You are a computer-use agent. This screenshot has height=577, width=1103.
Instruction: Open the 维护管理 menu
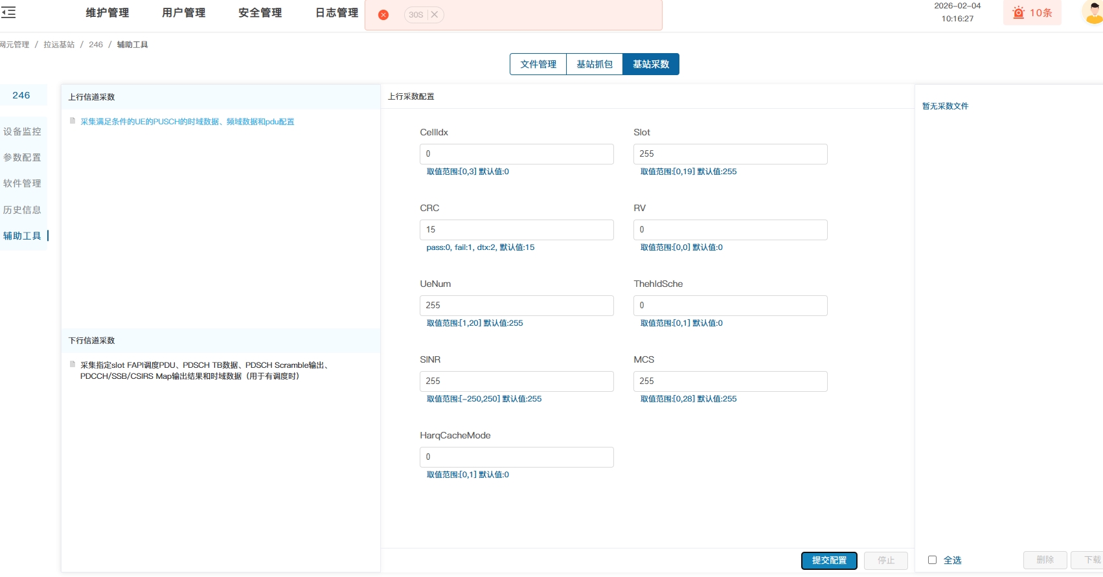point(108,13)
